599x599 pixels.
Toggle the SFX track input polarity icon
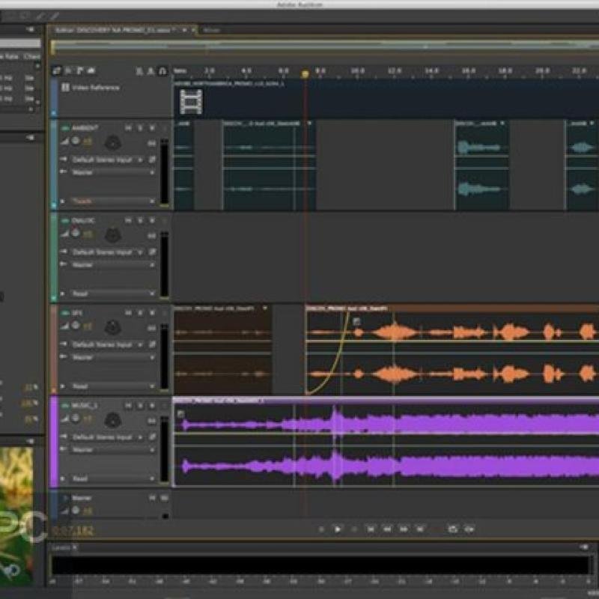point(152,344)
